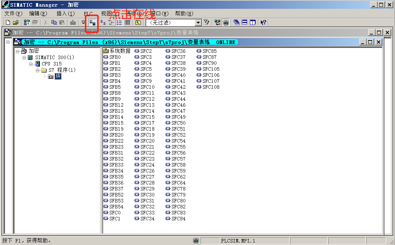Click the SFC105 block icon
The width and height of the screenshot is (395, 245).
click(x=199, y=69)
